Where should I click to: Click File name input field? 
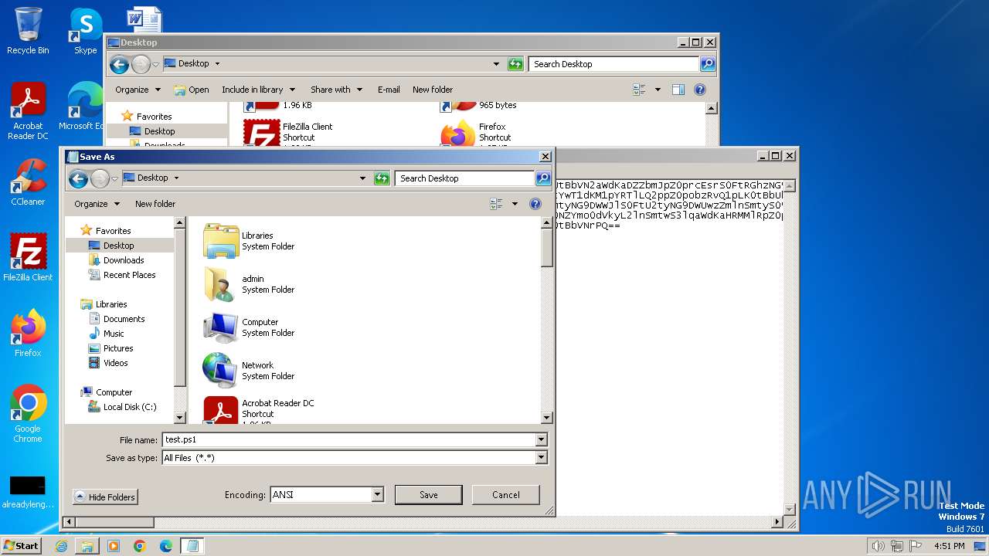[x=348, y=439]
